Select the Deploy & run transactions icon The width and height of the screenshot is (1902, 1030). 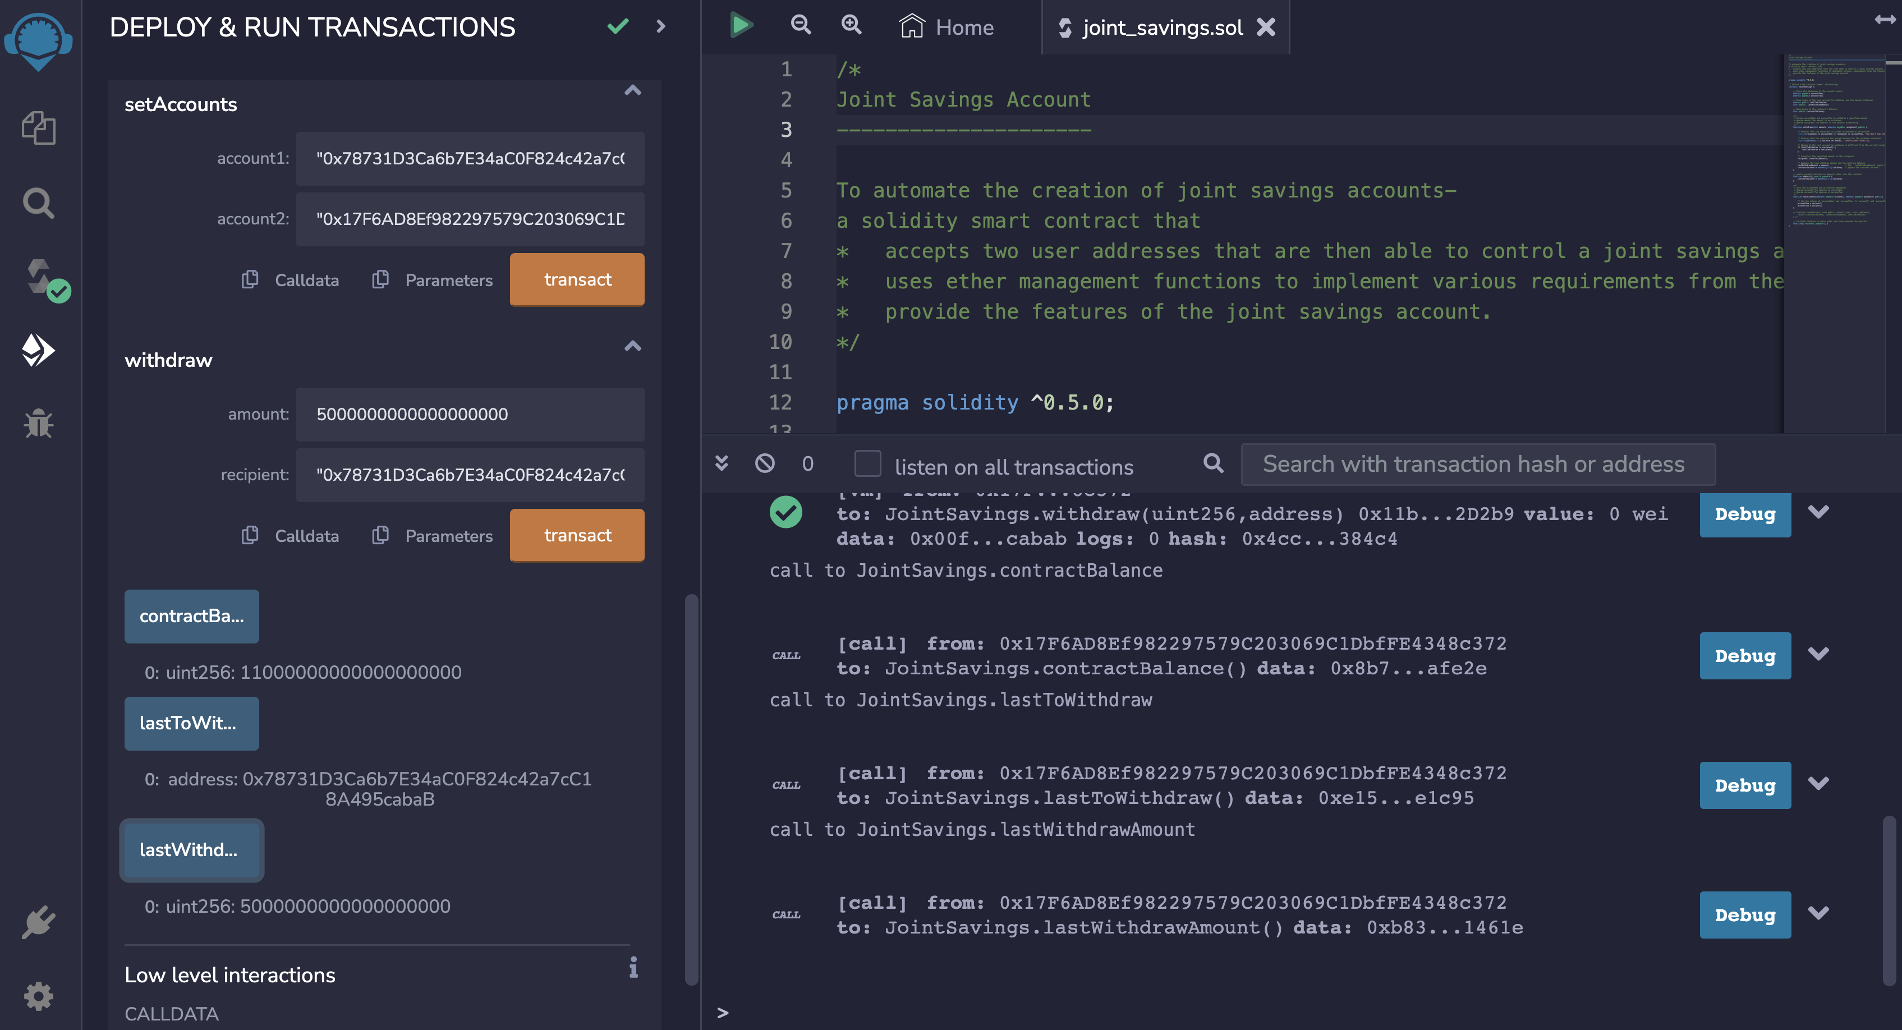point(38,350)
